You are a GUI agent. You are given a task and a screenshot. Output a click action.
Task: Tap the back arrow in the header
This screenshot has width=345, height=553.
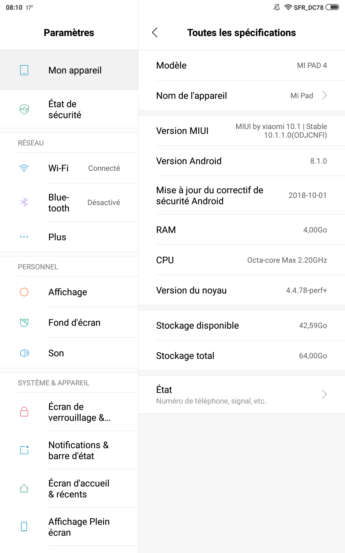pos(155,33)
